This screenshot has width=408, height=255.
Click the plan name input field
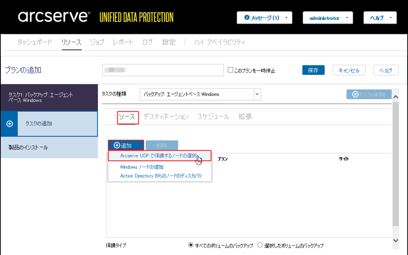tap(163, 70)
